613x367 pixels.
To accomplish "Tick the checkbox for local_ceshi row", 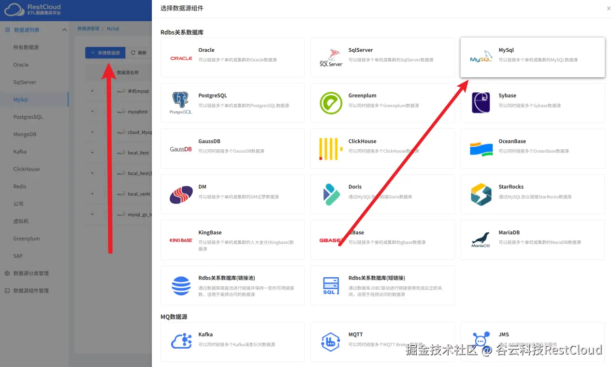I will pyautogui.click(x=106, y=194).
